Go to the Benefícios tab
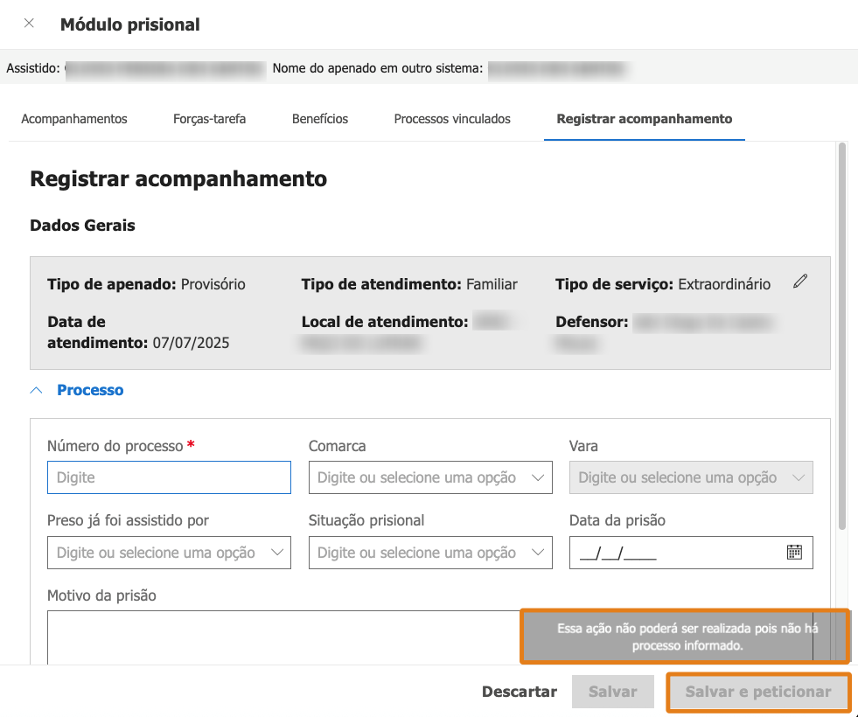The height and width of the screenshot is (717, 858). pyautogui.click(x=320, y=119)
